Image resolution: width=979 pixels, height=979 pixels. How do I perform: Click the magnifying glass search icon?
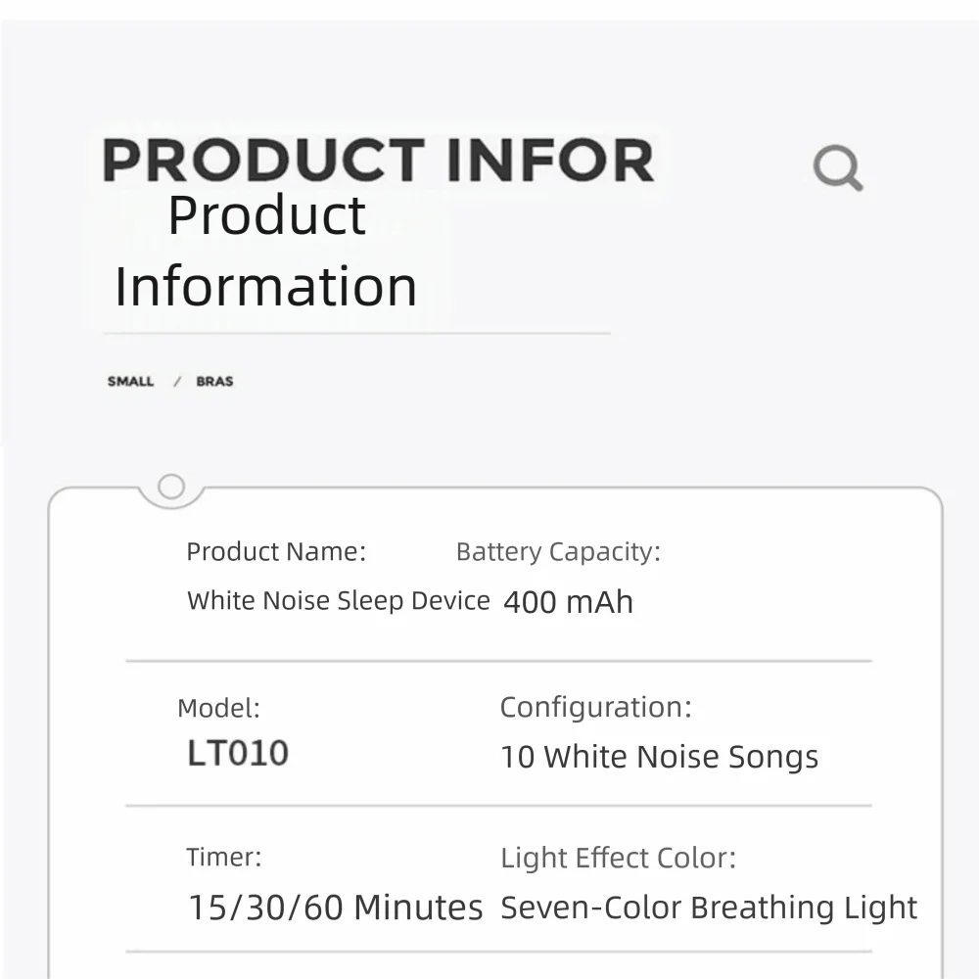837,168
